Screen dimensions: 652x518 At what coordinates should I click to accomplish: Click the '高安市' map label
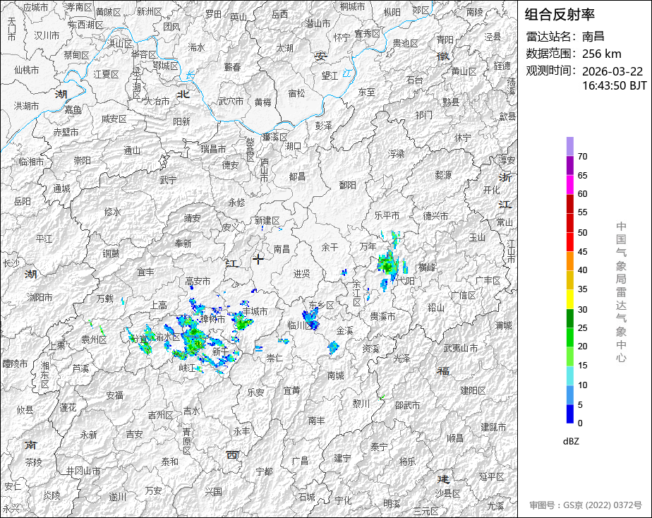198,282
